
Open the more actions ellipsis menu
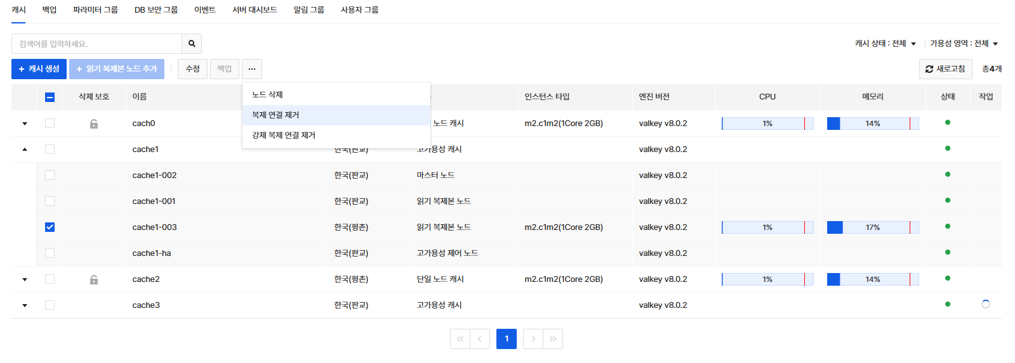[x=252, y=69]
